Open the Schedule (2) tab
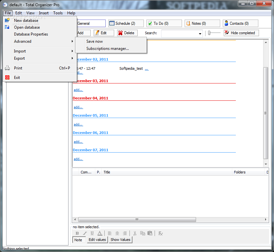Viewport: 274px width, 252px height. [126, 23]
